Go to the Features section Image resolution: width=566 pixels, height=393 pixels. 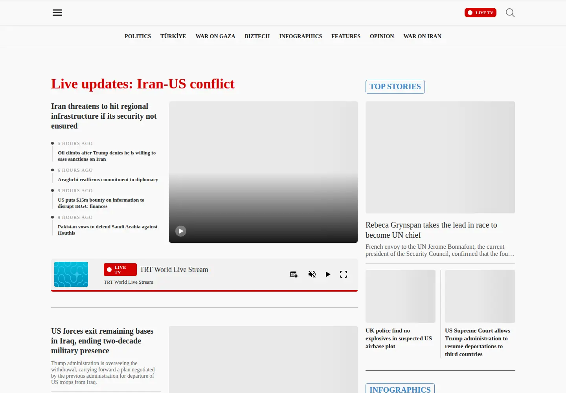(346, 36)
